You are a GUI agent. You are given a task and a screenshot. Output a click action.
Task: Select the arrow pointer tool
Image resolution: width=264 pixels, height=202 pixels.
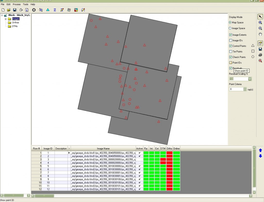click(260, 17)
